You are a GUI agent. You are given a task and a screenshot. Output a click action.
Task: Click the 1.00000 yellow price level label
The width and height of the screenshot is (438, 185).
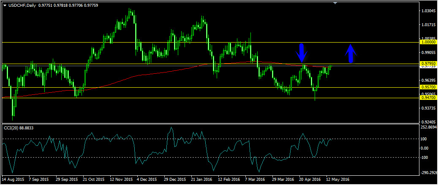pos(428,42)
